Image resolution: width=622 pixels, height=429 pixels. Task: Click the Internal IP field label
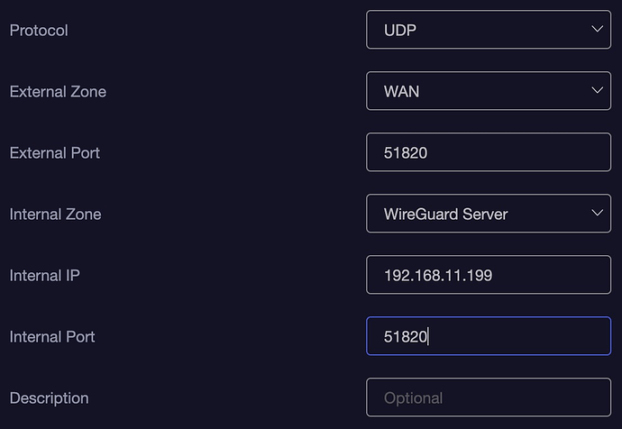point(44,276)
